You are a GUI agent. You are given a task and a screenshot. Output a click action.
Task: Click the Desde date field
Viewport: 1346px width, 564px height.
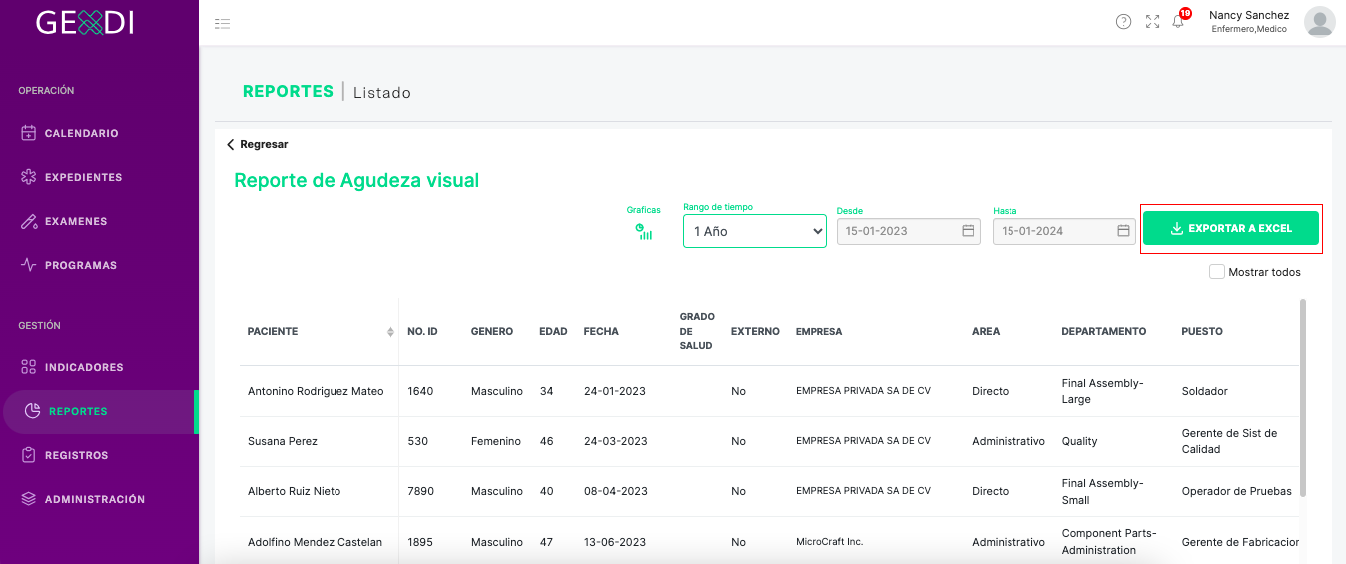(x=908, y=231)
